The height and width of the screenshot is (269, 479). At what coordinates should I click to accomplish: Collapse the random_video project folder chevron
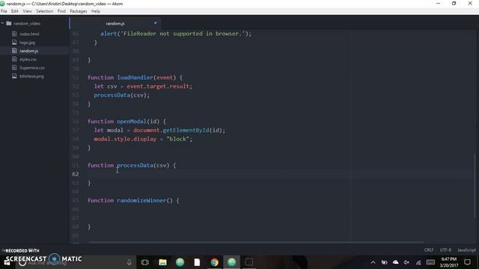[3, 23]
